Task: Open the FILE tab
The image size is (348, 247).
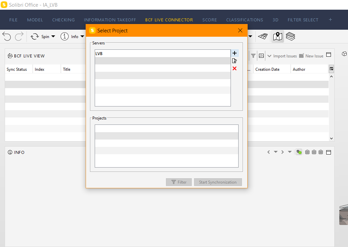Action: 13,20
